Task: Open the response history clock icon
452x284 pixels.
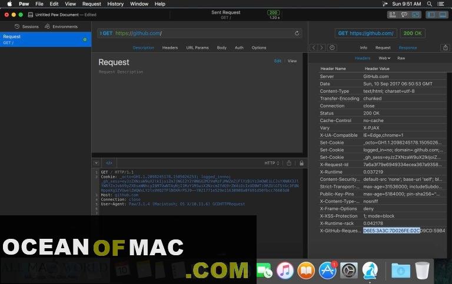Action: [x=332, y=48]
